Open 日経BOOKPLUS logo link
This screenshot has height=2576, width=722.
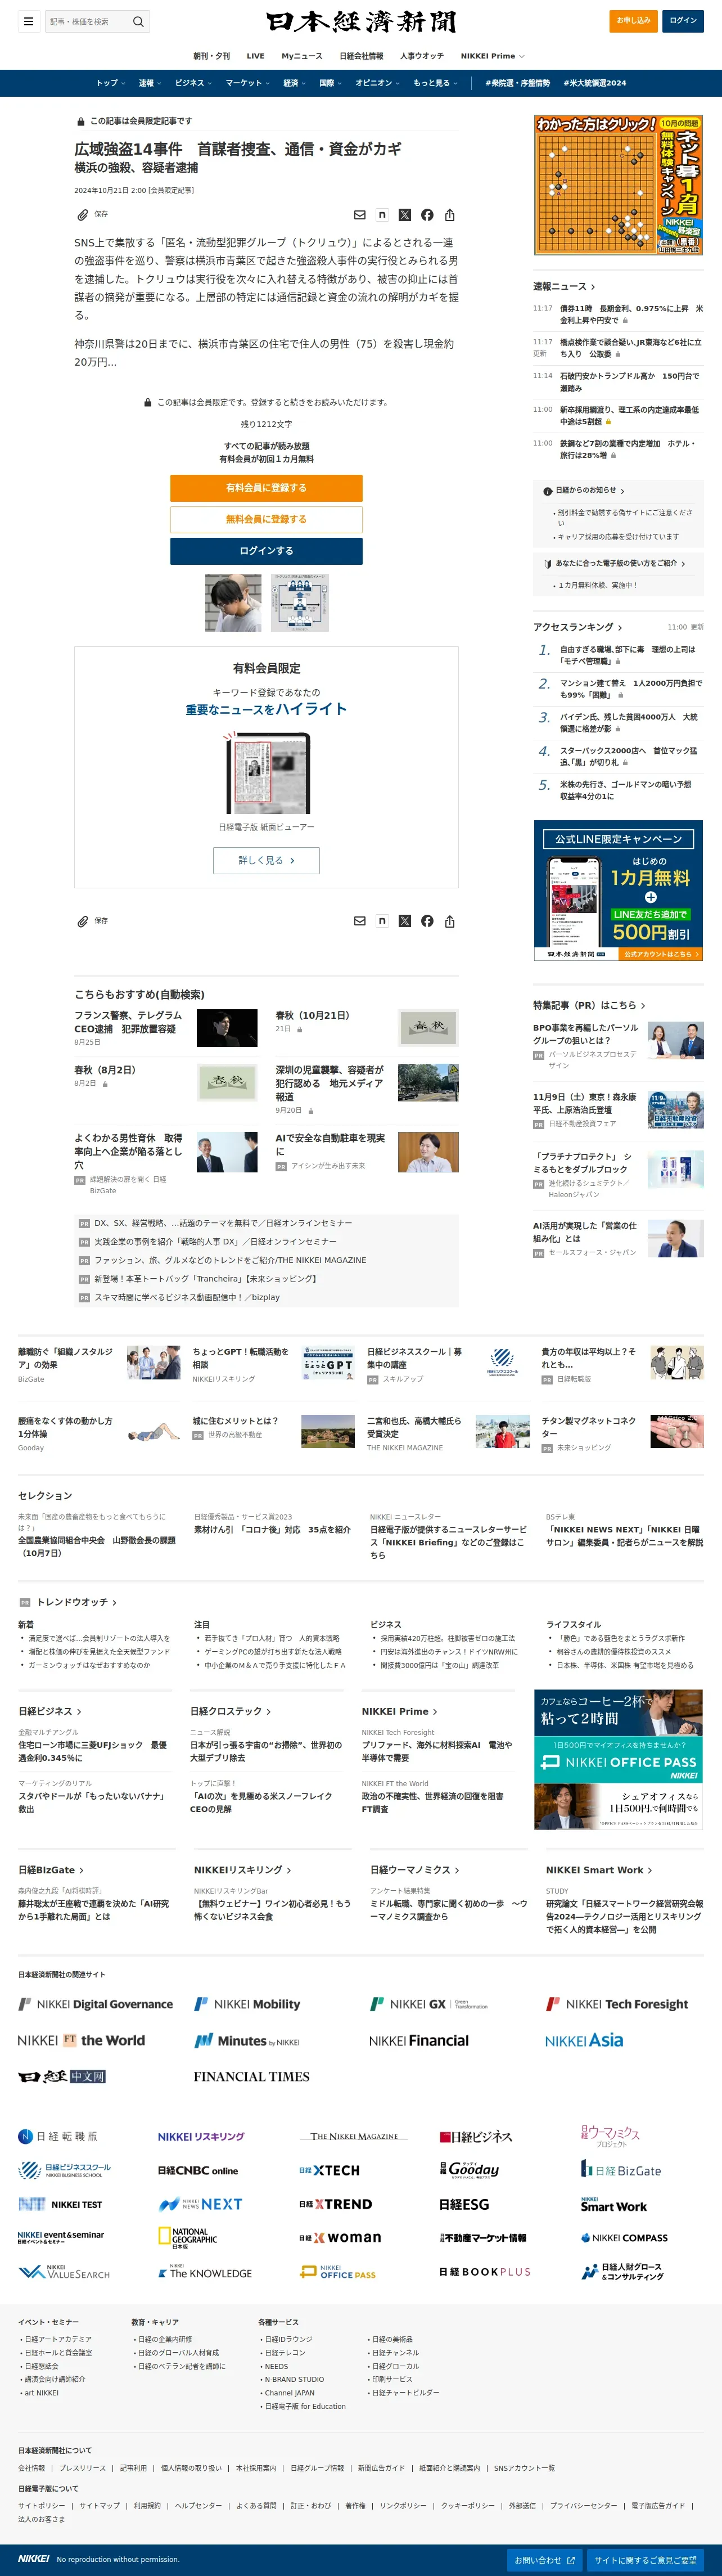(x=485, y=2272)
